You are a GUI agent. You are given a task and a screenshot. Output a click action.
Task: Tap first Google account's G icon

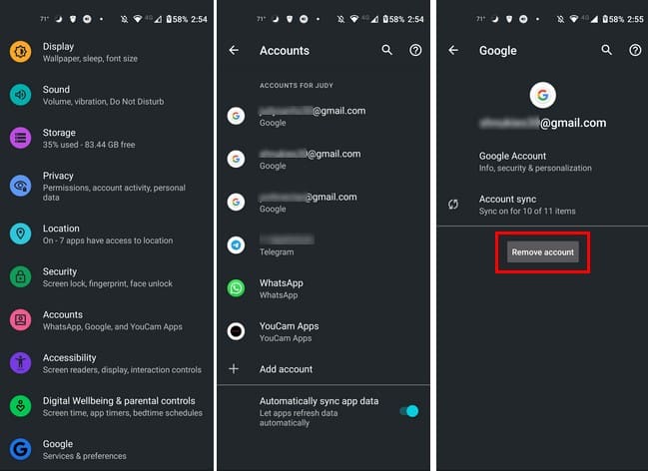(236, 116)
